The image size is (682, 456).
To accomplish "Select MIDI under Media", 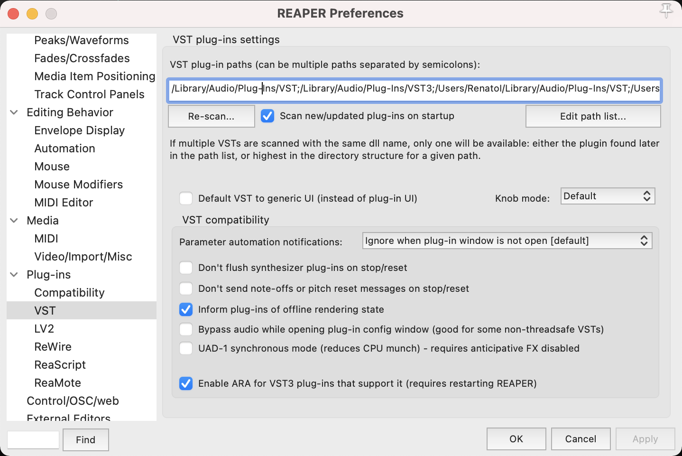I will 46,239.
